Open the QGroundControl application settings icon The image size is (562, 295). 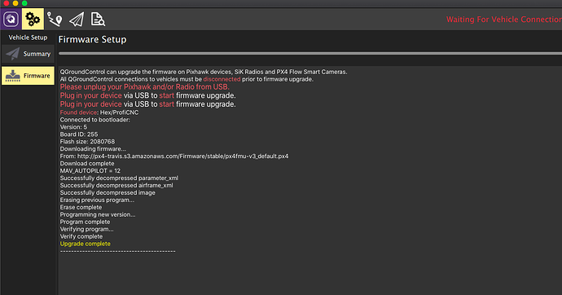click(x=11, y=19)
